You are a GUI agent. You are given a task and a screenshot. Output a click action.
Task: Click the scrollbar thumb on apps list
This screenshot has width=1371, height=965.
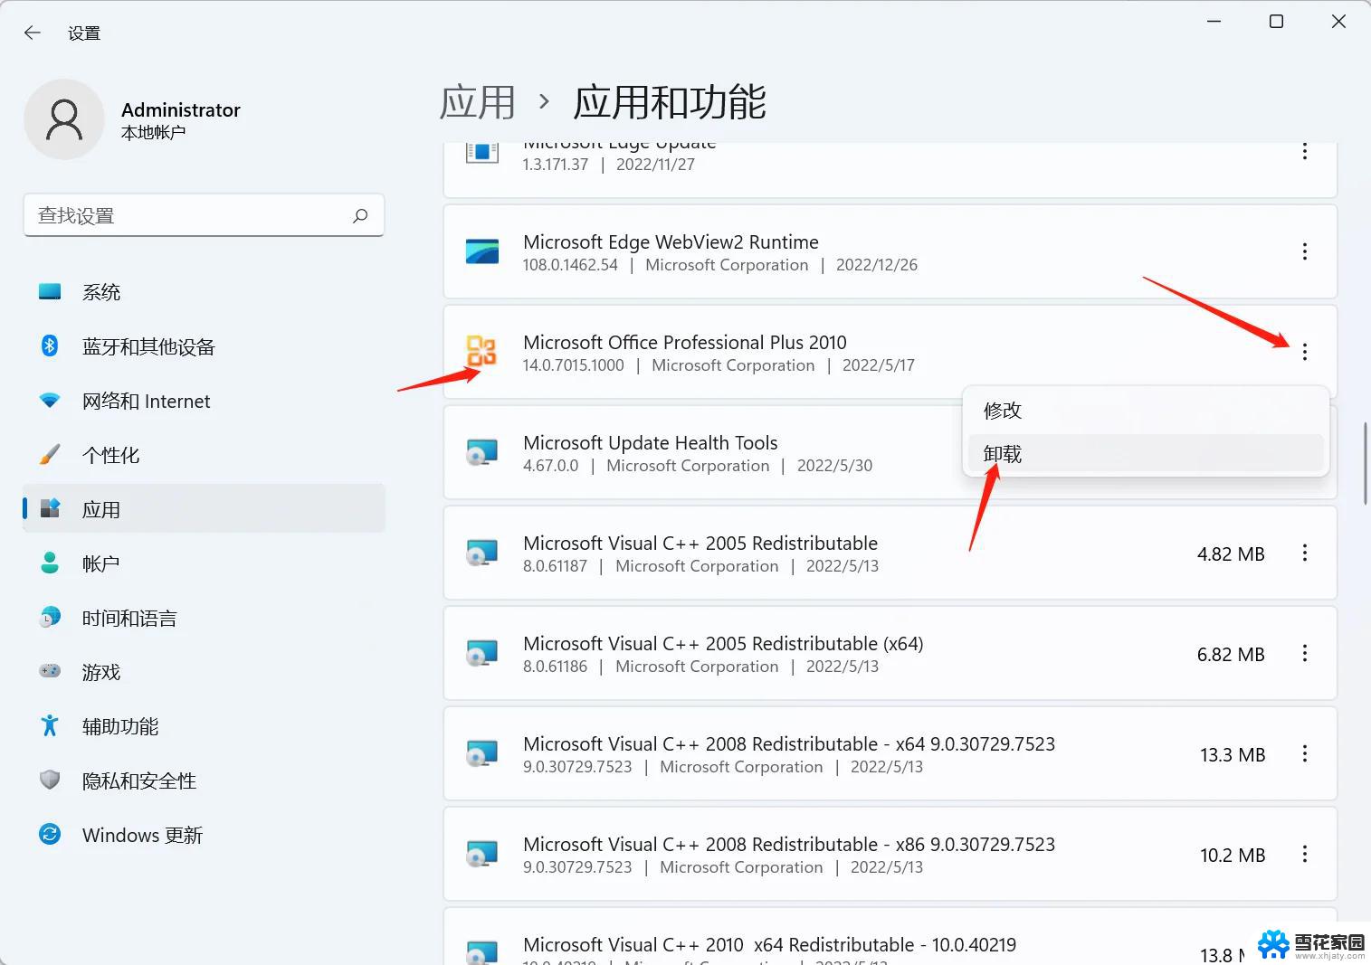tap(1366, 463)
